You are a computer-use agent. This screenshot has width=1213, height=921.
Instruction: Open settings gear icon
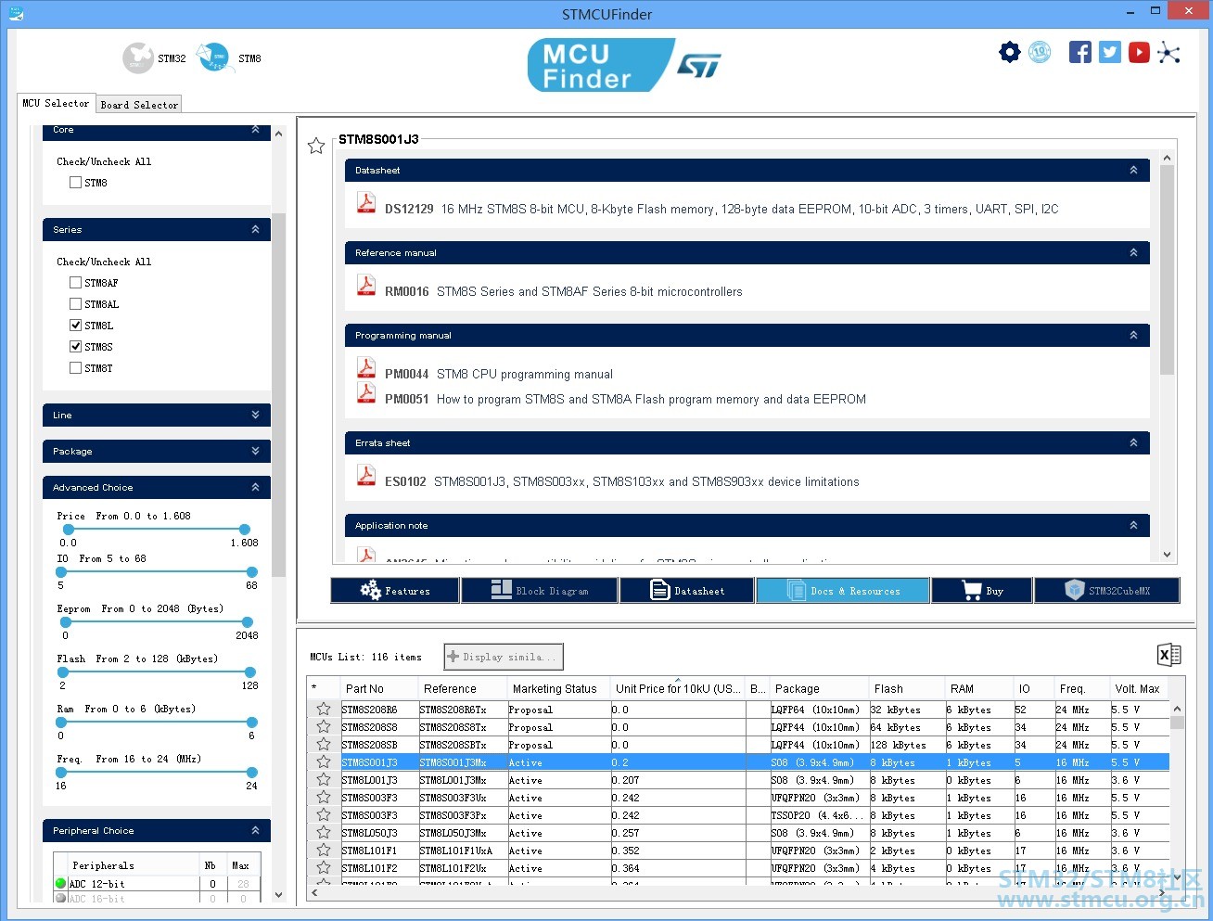1010,52
